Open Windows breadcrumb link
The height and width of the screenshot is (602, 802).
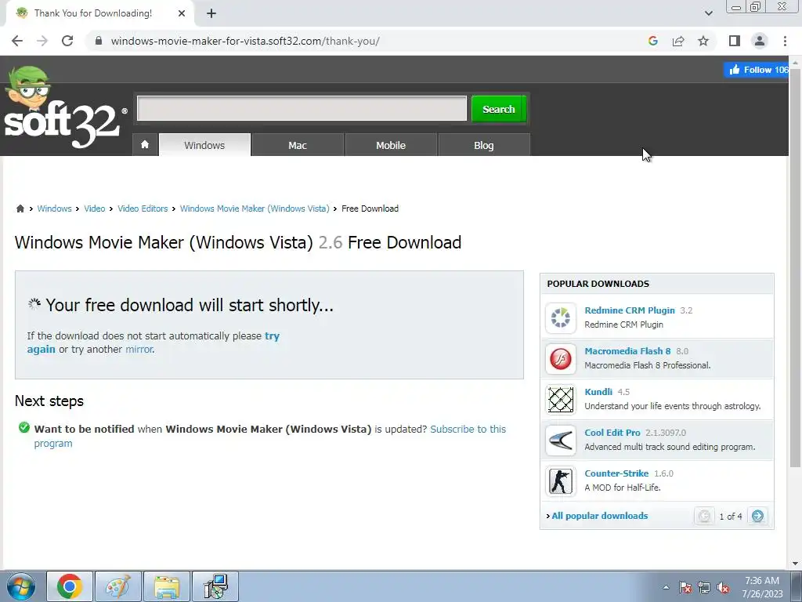coord(54,209)
